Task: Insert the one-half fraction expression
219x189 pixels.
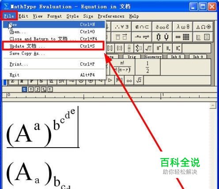Action: 147,67
